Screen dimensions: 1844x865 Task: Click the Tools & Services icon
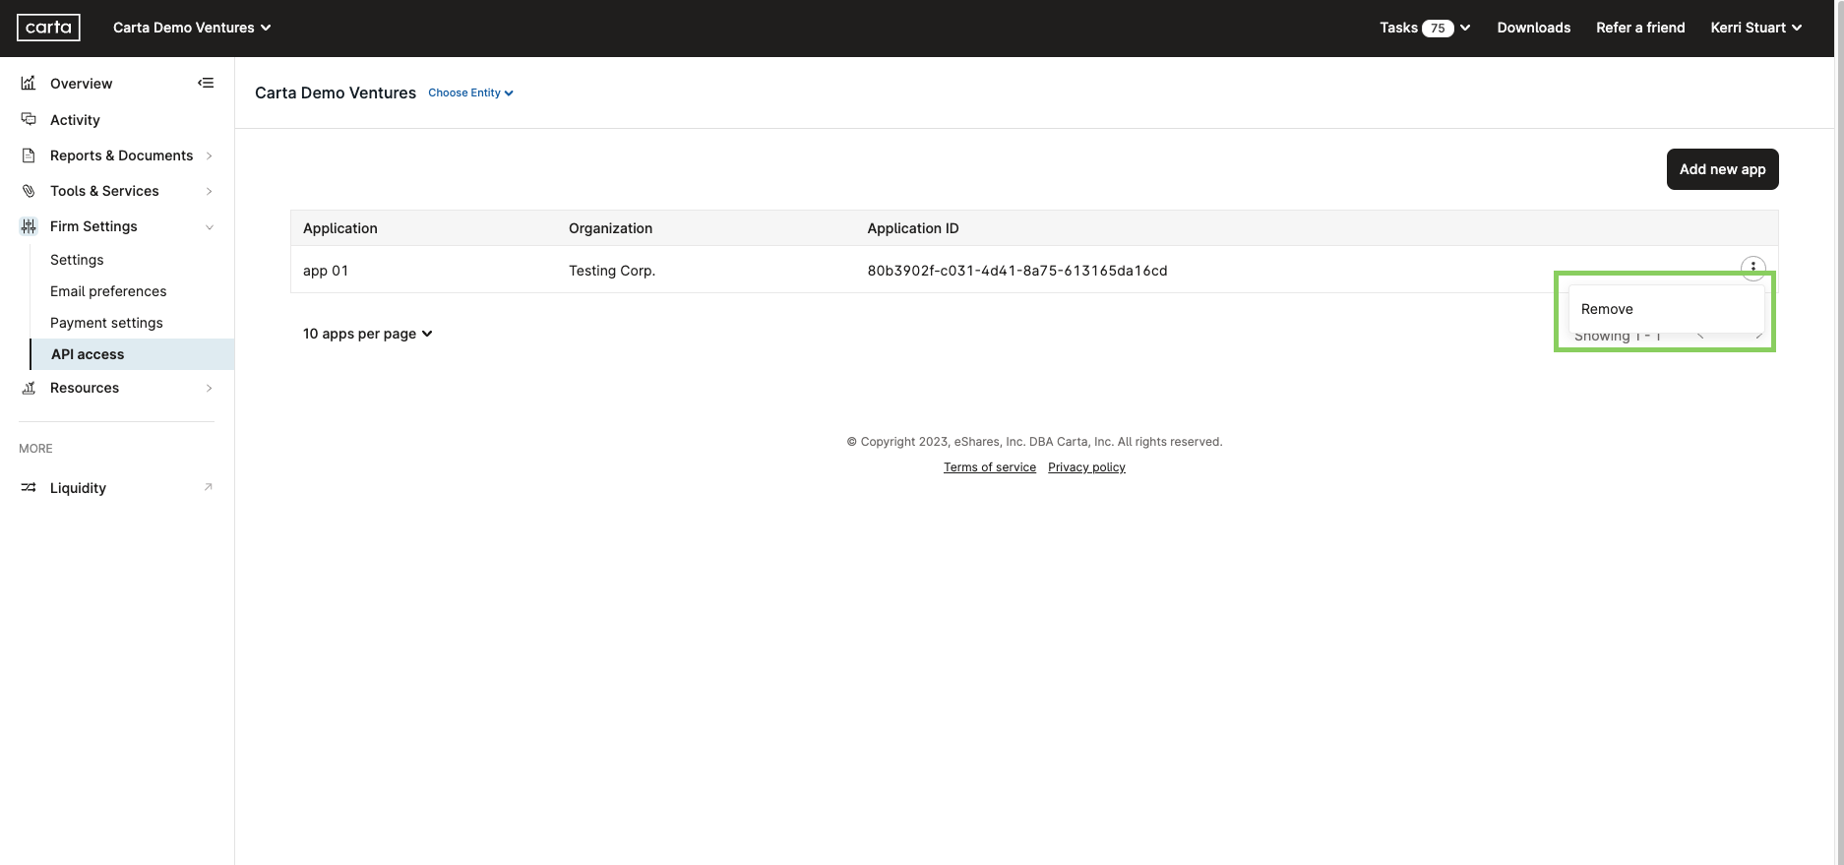29,191
